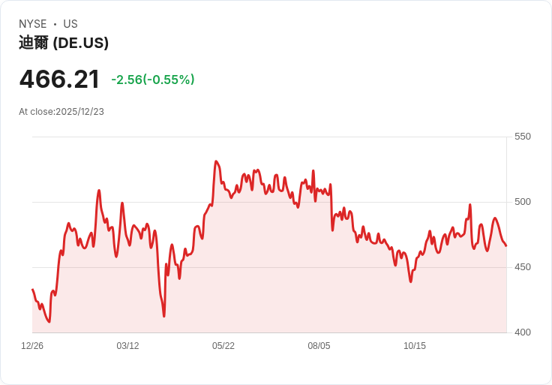The height and width of the screenshot is (385, 552).
Task: Click the 400 price axis label
Action: [x=523, y=332]
